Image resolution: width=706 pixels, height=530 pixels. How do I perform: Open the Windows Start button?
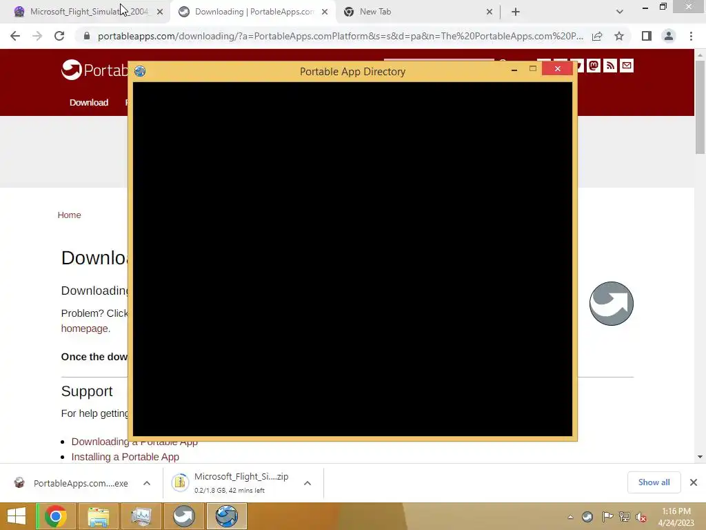coord(17,516)
